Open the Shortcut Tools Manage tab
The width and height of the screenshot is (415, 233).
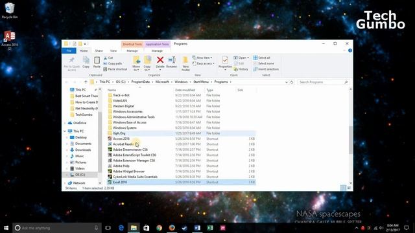click(132, 50)
